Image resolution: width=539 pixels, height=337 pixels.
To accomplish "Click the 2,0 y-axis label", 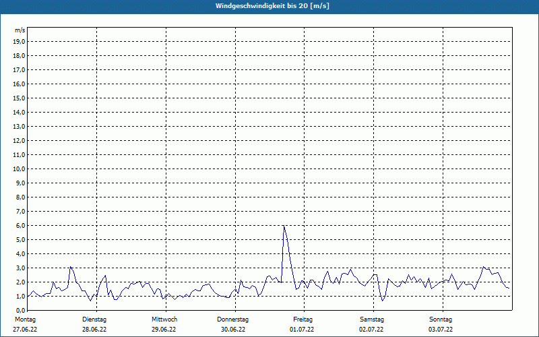I will (20, 282).
